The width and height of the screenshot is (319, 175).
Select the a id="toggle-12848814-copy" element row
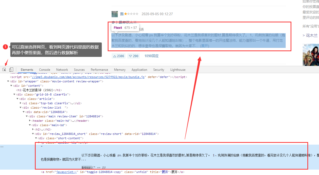[x=113, y=172]
